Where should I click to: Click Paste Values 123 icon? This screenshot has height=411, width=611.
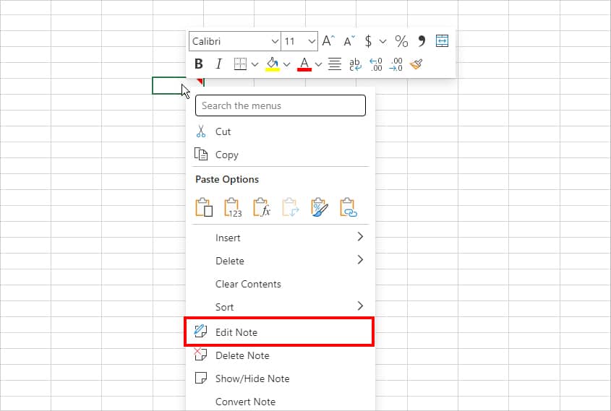[x=233, y=207]
